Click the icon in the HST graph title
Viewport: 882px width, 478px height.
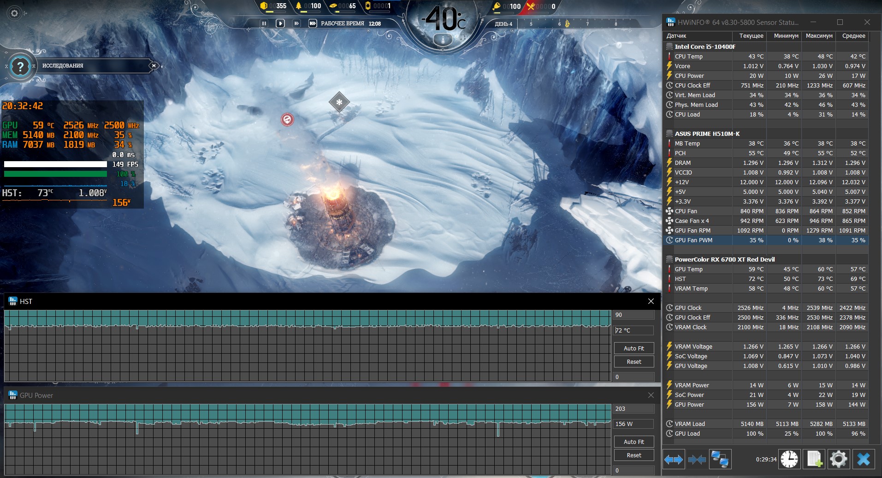[13, 301]
